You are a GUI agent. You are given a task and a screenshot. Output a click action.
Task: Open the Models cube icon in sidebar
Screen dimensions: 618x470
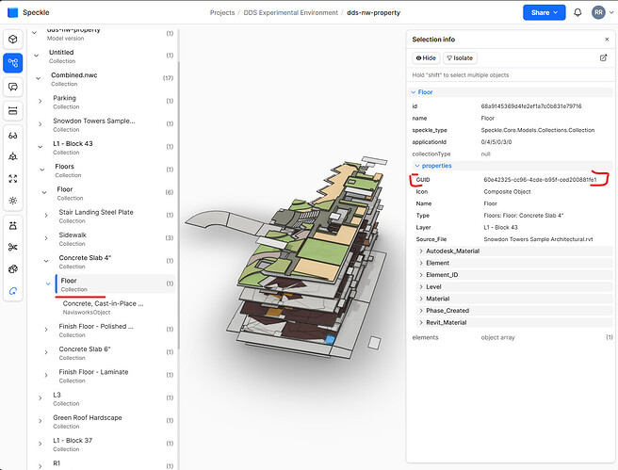[13, 40]
